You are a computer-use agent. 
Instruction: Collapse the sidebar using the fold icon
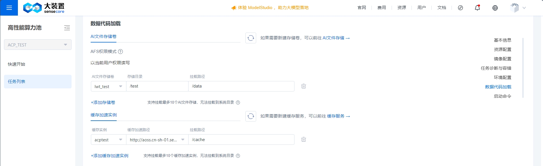67,28
